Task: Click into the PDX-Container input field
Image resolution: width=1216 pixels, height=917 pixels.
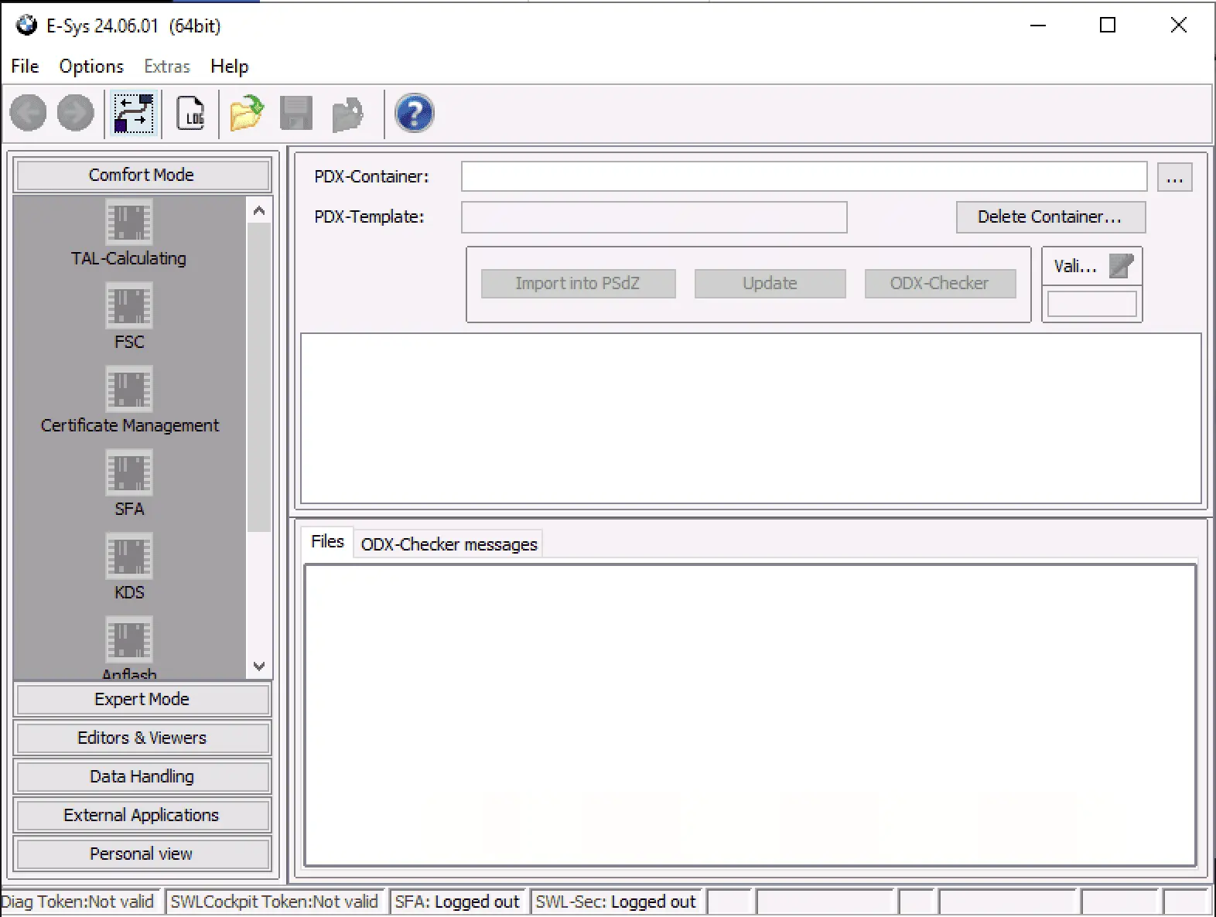Action: click(x=804, y=176)
